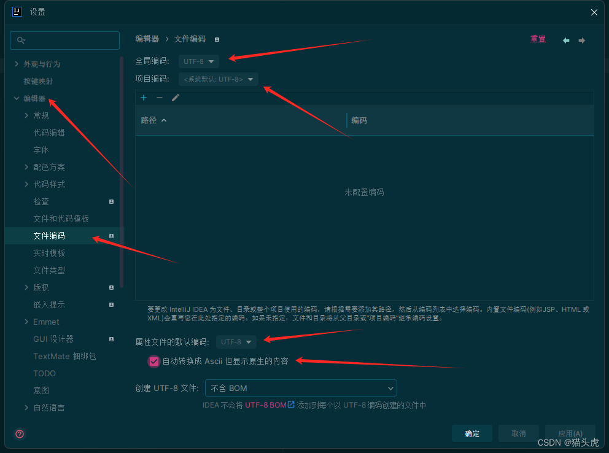Open the 全局编码 UTF-8 dropdown
Image resolution: width=609 pixels, height=453 pixels.
(198, 61)
